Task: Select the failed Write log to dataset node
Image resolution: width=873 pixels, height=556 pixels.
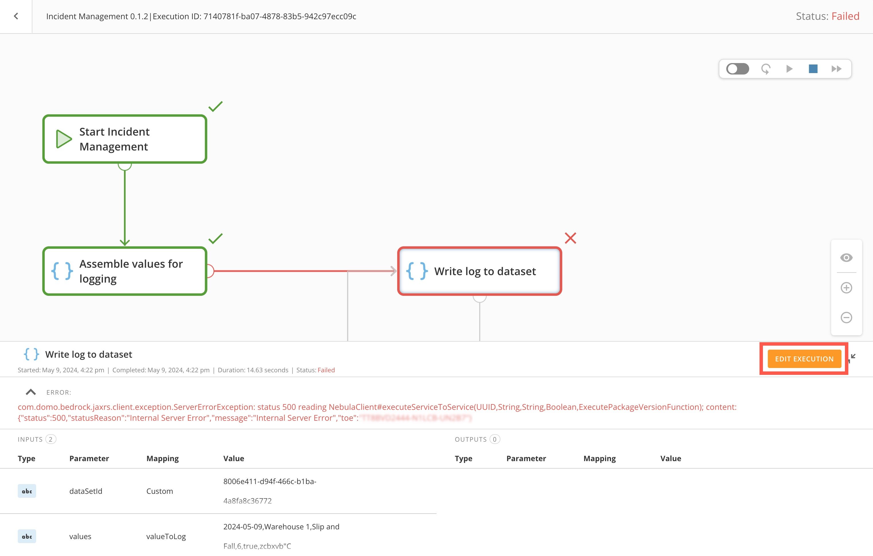Action: coord(480,271)
